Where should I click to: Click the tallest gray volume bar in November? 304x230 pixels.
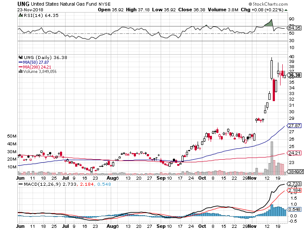(271, 158)
